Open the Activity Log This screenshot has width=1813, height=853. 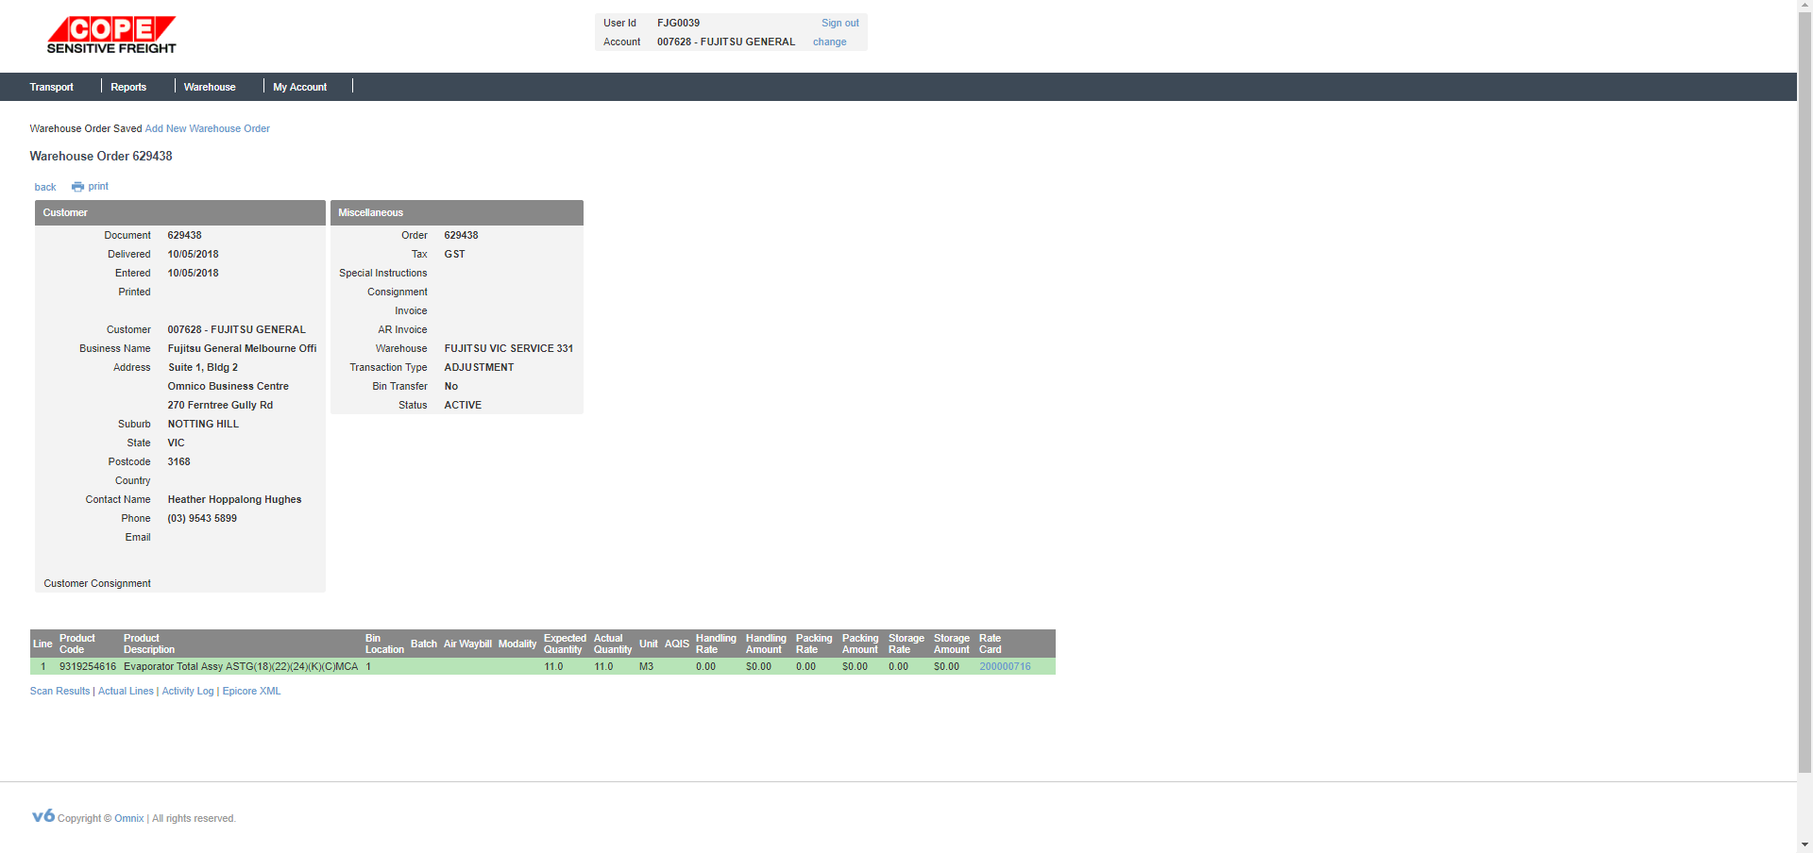click(x=188, y=691)
